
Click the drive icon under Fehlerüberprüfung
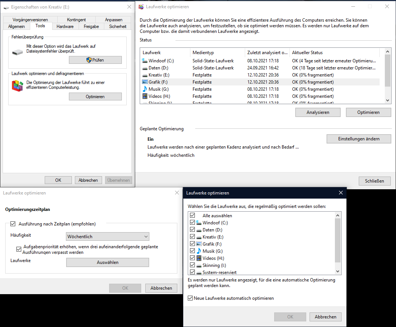[18, 51]
